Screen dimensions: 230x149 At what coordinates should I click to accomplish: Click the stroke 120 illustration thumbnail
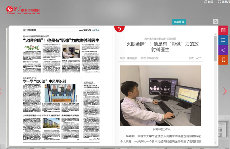click(60, 93)
